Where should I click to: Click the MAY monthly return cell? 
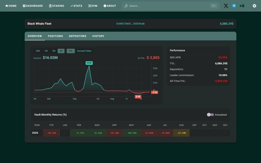click(132, 133)
